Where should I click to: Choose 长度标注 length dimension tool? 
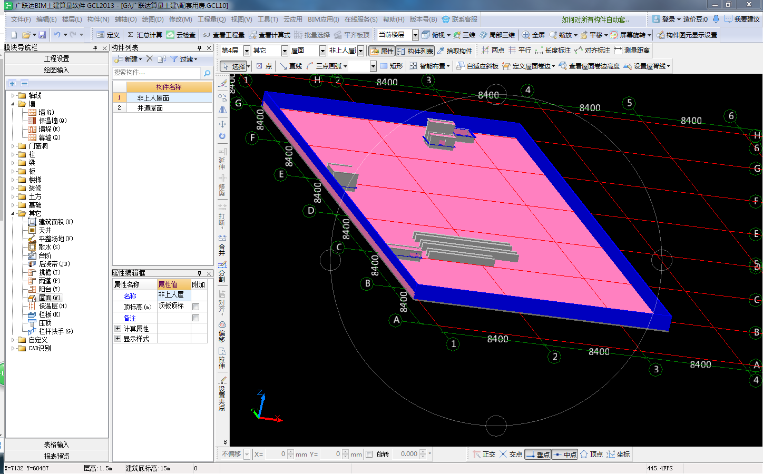[553, 51]
